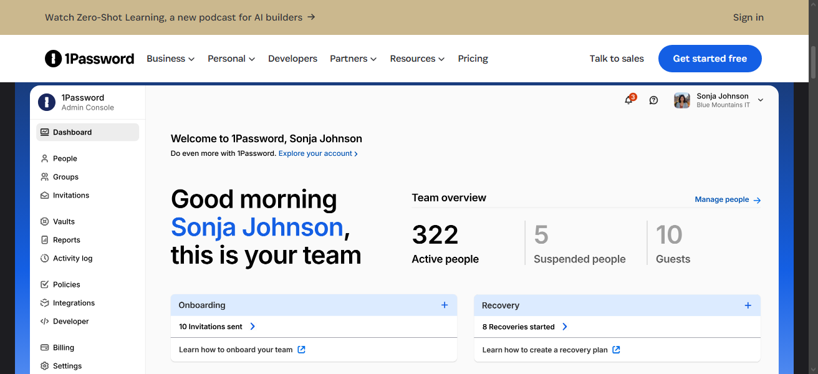This screenshot has width=818, height=374.
Task: Open Policies in the sidebar
Action: point(67,284)
